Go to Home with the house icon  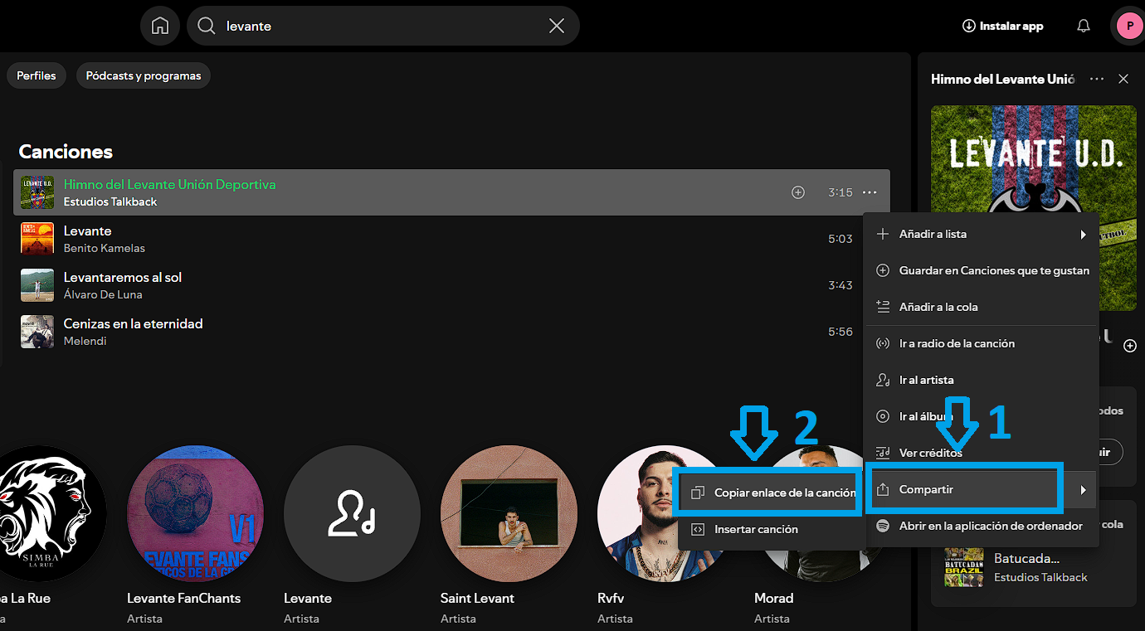[x=159, y=26]
